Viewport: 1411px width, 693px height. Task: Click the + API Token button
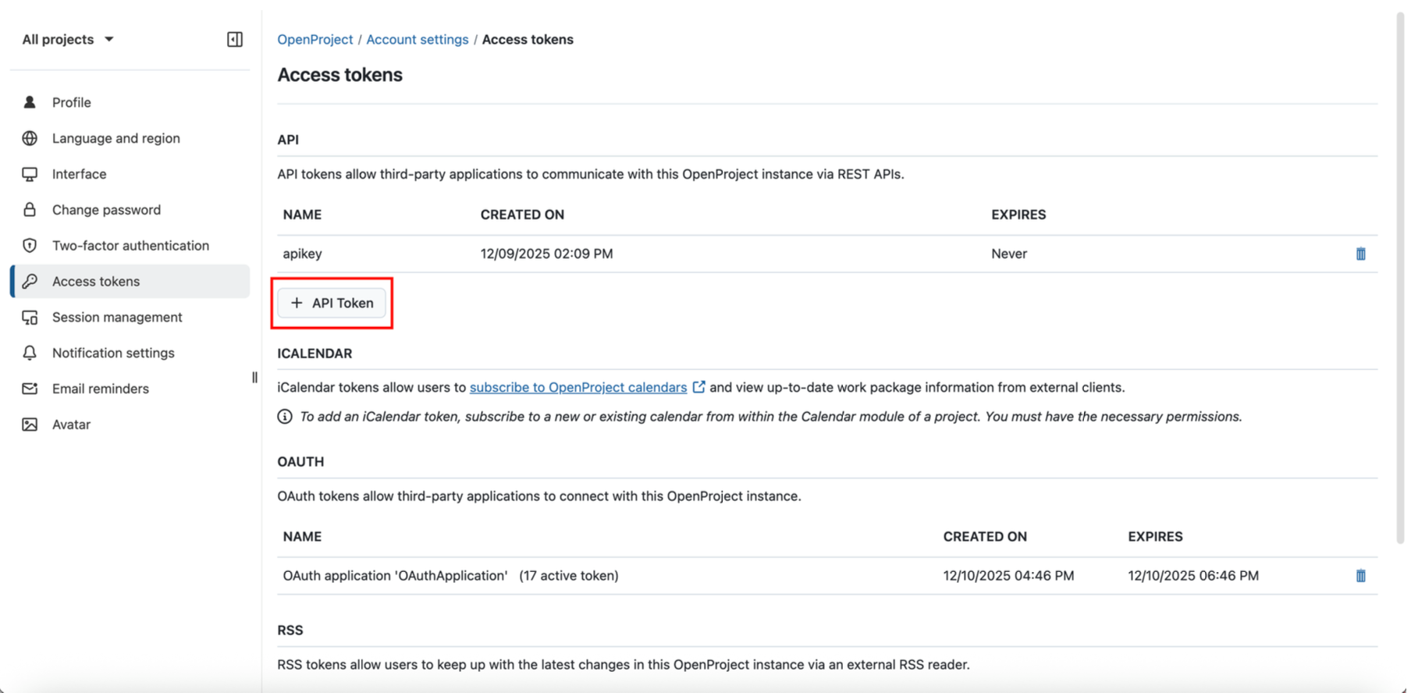coord(332,303)
